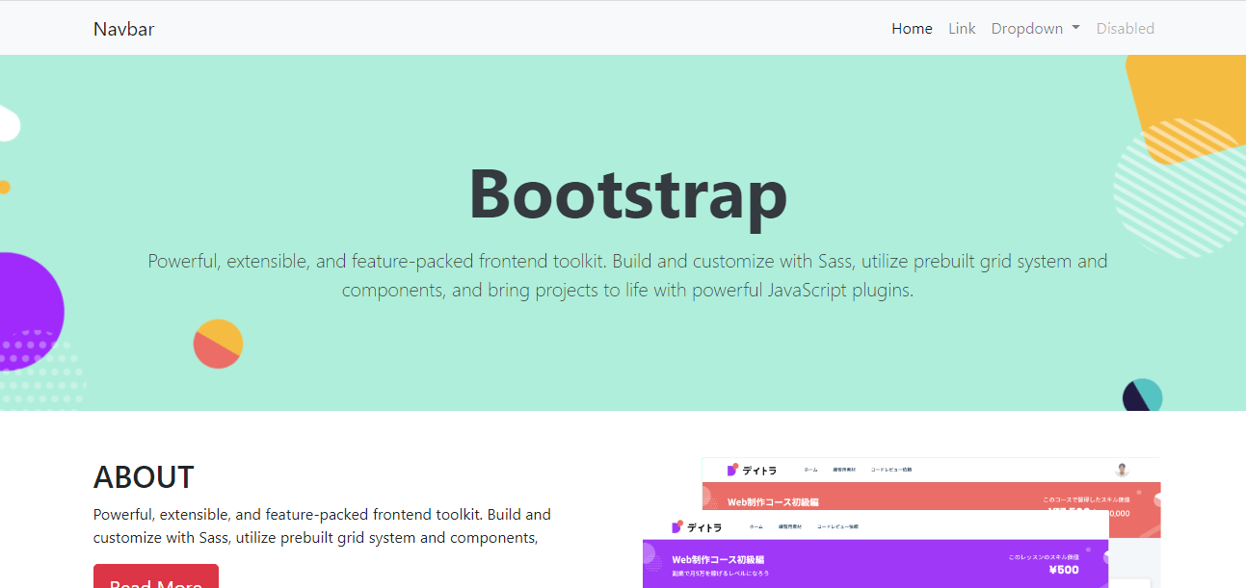Click the teal and navy circle graphic
1246x588 pixels.
[x=1142, y=396]
